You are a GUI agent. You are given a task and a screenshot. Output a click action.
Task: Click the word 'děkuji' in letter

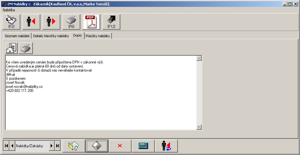coord(10,74)
